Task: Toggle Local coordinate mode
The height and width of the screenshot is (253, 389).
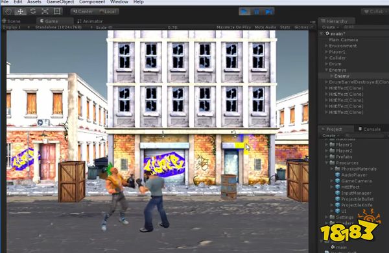Action: coord(108,12)
